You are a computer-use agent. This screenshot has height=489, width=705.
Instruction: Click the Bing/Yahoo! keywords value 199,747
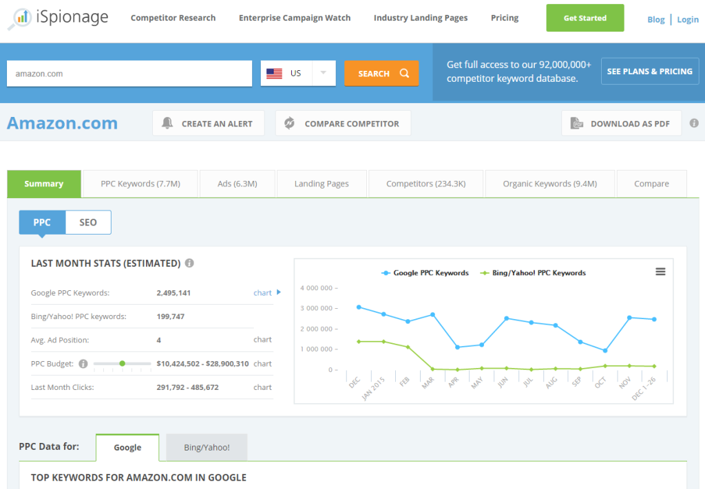coord(171,316)
